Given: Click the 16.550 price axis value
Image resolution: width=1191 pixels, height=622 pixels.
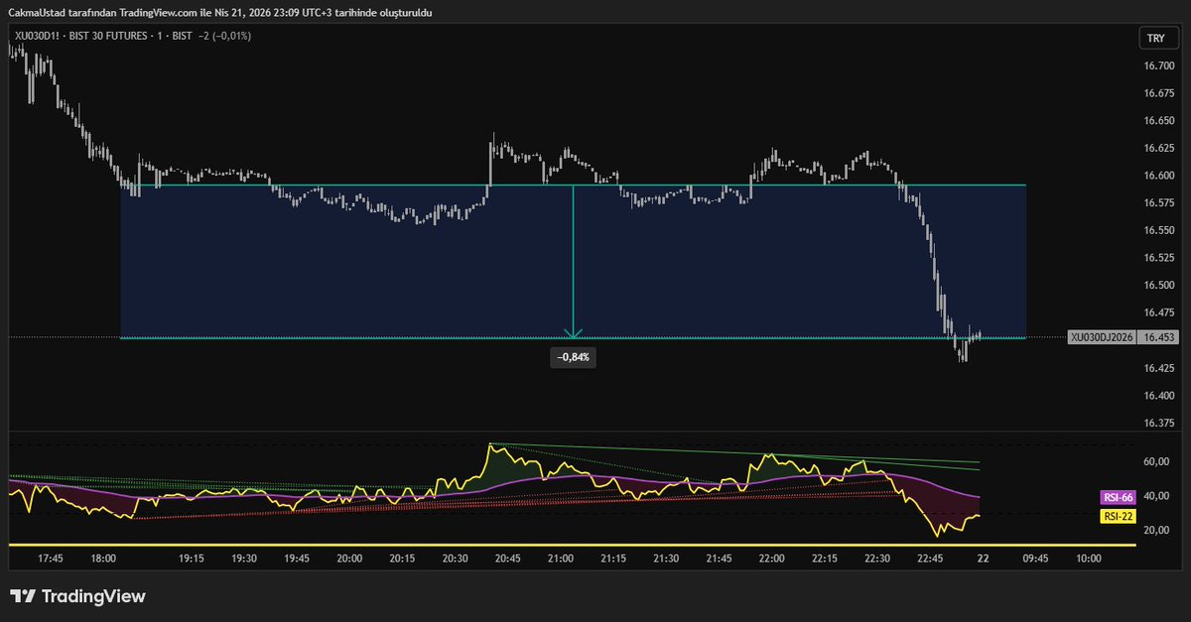Looking at the screenshot, I should coord(1159,230).
